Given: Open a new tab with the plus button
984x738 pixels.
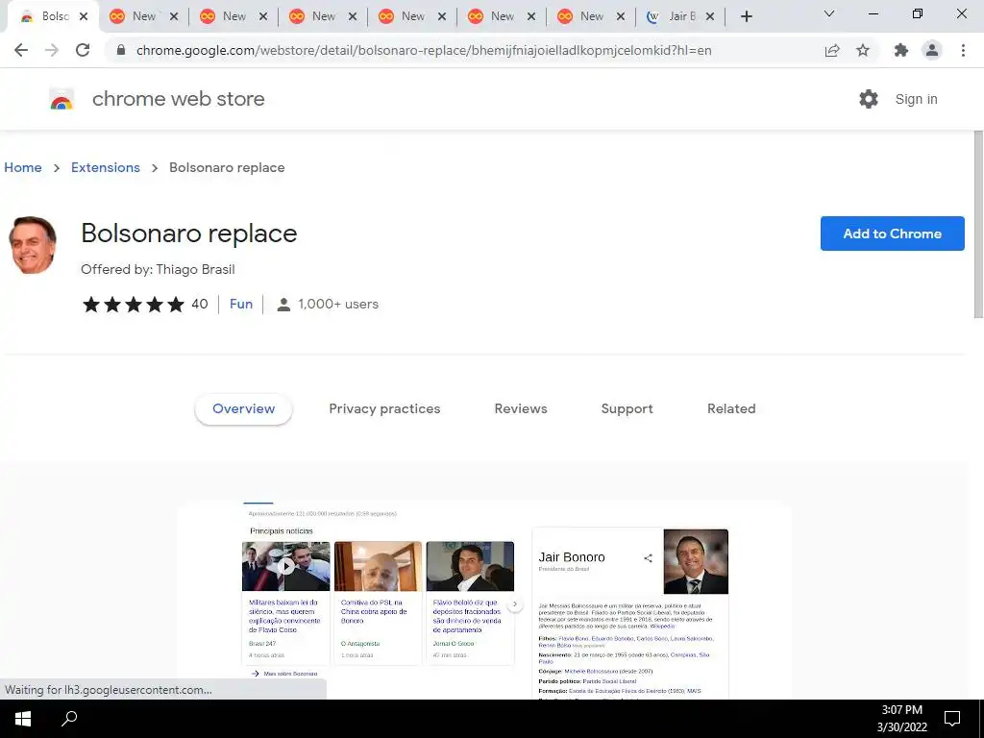Looking at the screenshot, I should tap(746, 16).
